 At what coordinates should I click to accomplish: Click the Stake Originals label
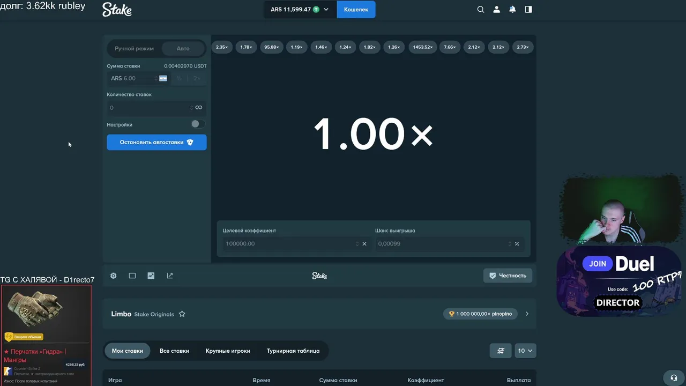(154, 314)
